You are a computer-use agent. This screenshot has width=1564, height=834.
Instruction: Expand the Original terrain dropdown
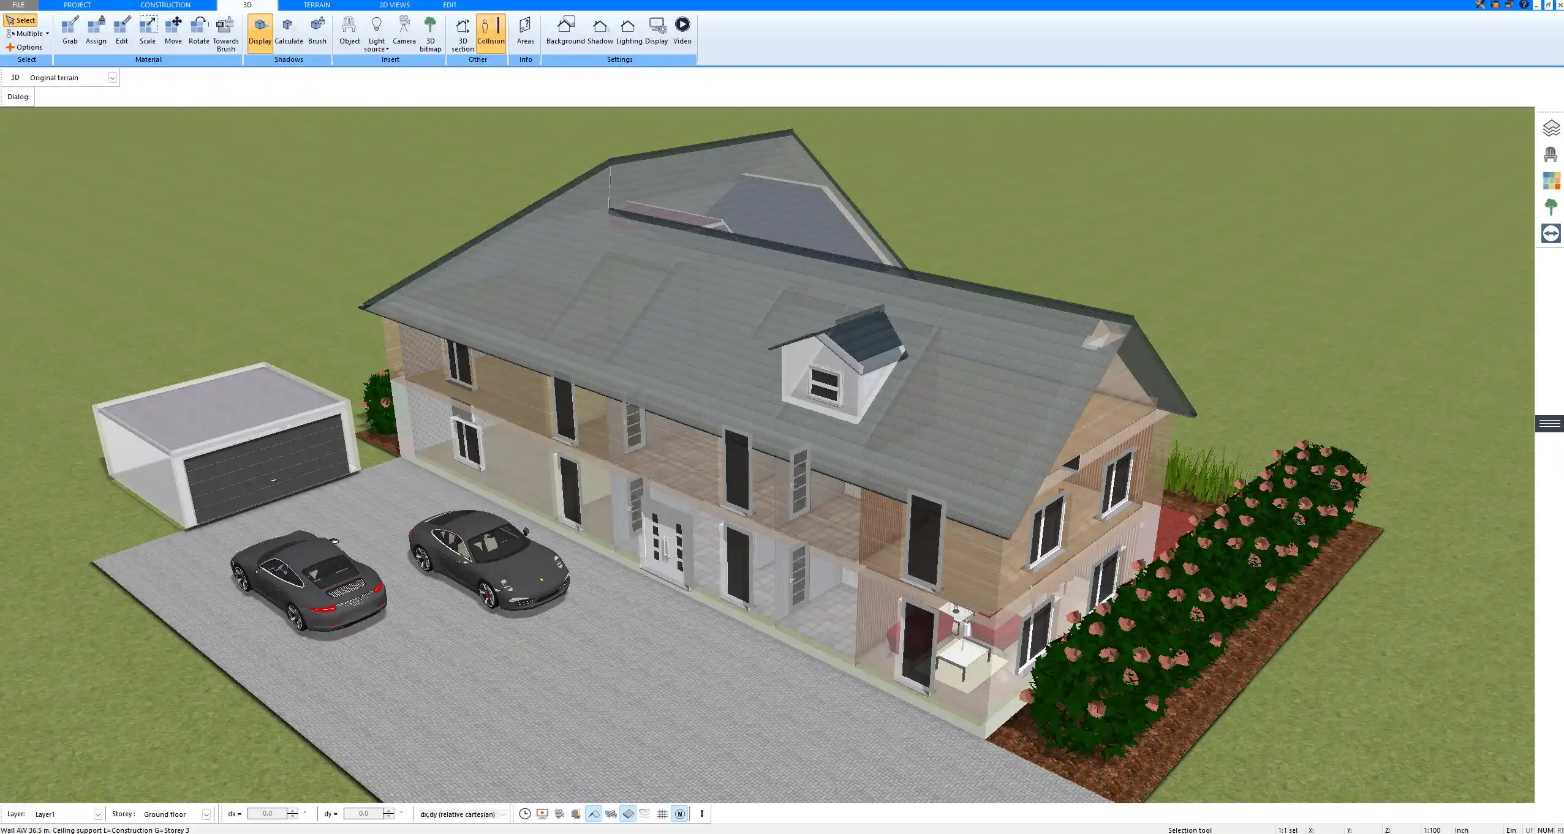tap(112, 78)
